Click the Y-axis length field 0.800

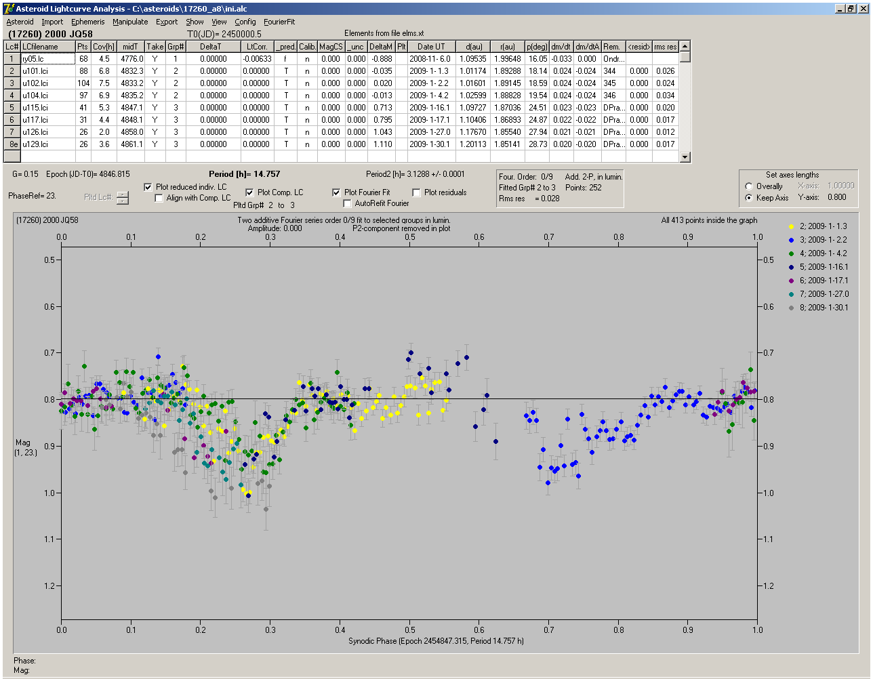point(836,198)
